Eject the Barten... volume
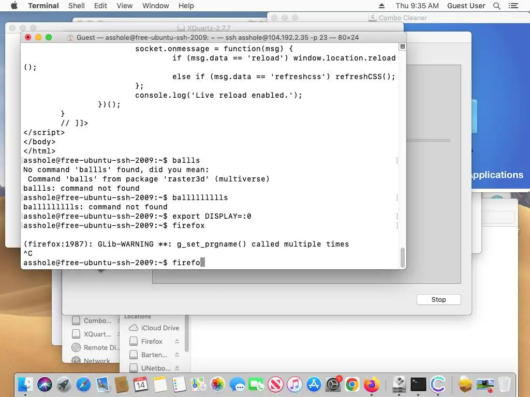The height and width of the screenshot is (397, 530). (x=177, y=355)
